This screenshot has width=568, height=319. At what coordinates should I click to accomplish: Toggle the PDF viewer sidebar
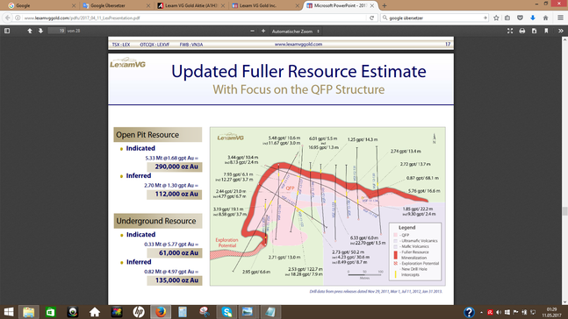tap(7, 31)
